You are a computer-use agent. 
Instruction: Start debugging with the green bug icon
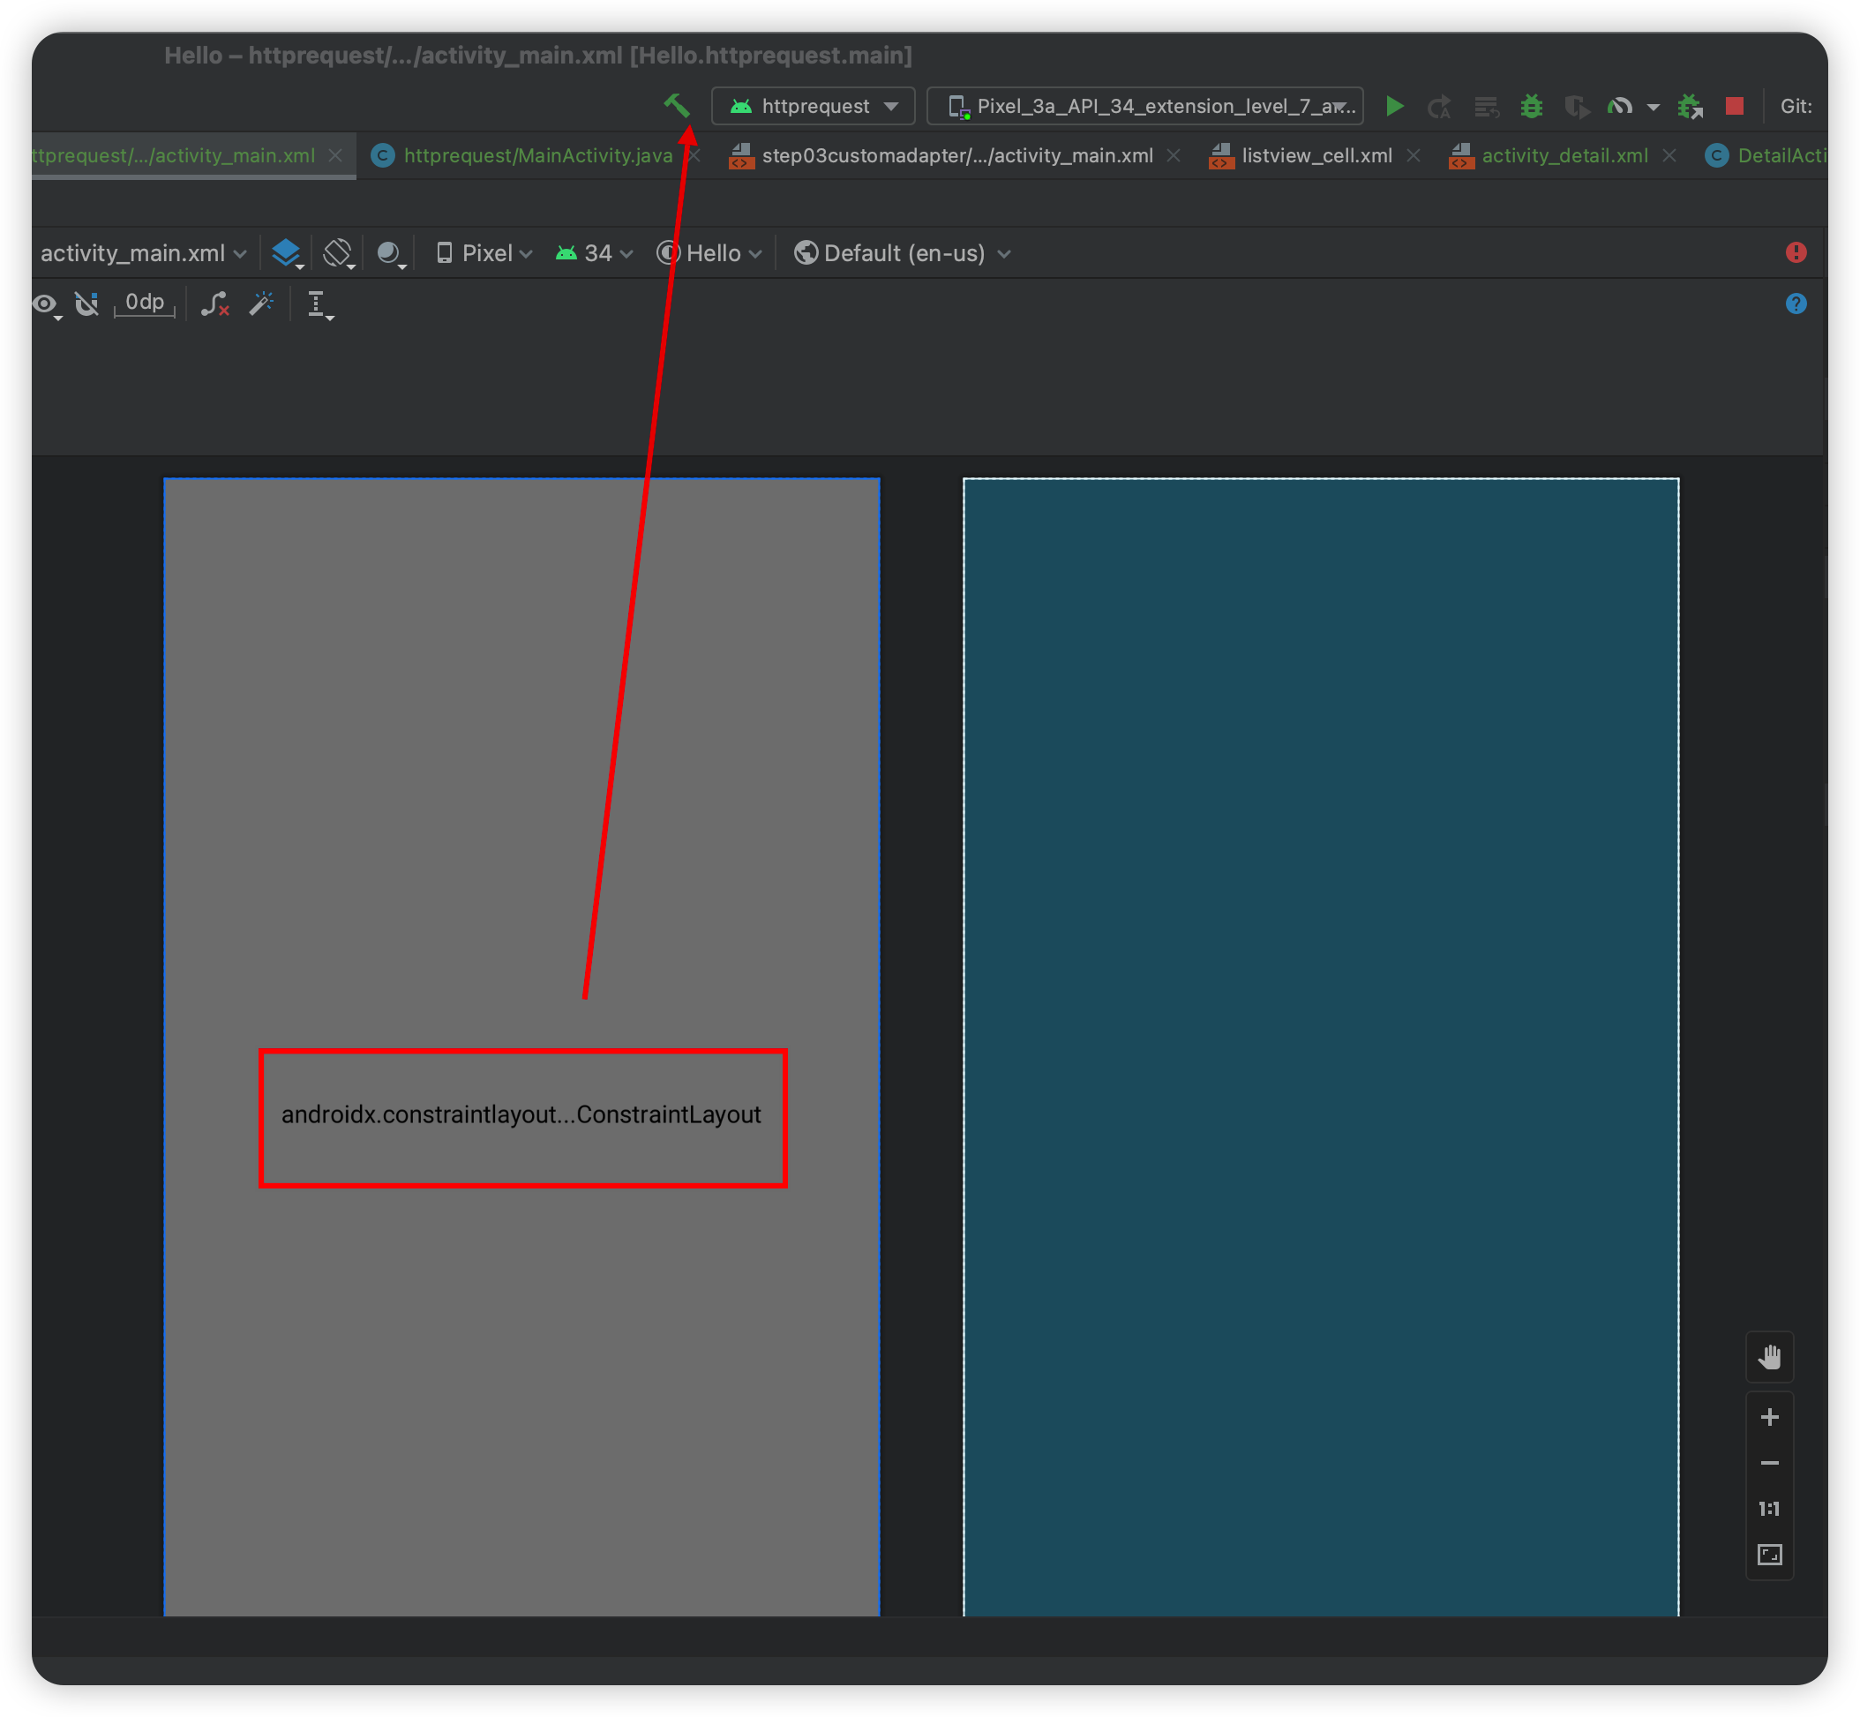pos(1531,106)
